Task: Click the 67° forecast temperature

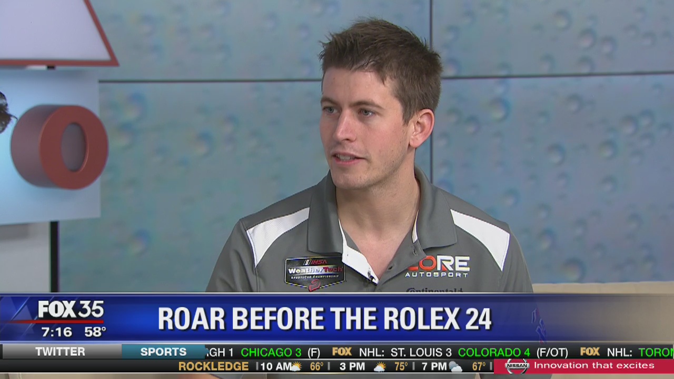Action: click(479, 366)
